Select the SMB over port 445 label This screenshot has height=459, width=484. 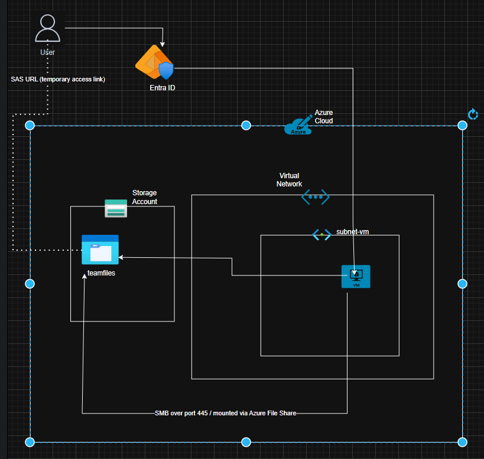tap(225, 414)
